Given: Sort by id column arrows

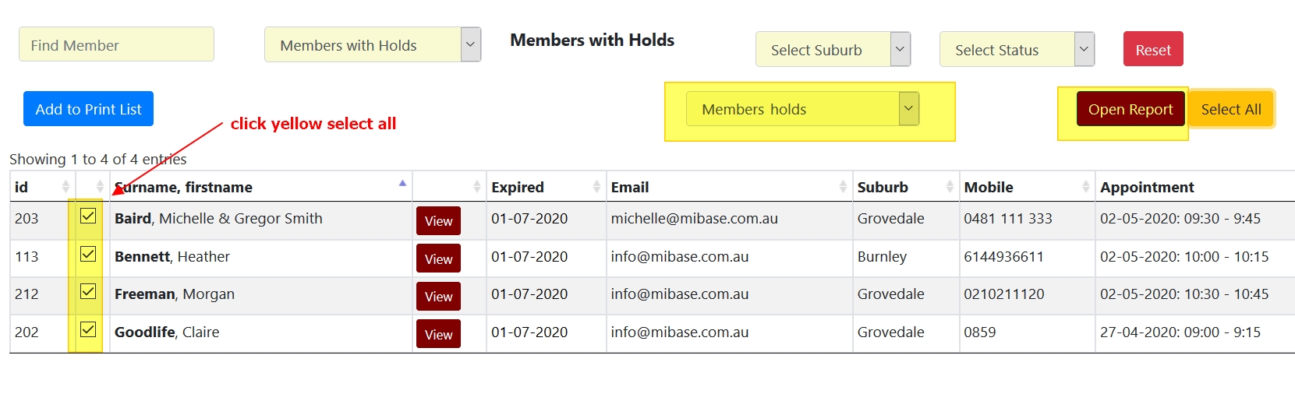Looking at the screenshot, I should pyautogui.click(x=65, y=187).
